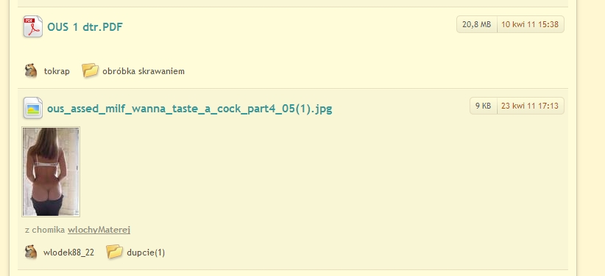Viewport: 605px width, 276px height.
Task: Follow the wlochyMaterej source link
Action: 99,230
